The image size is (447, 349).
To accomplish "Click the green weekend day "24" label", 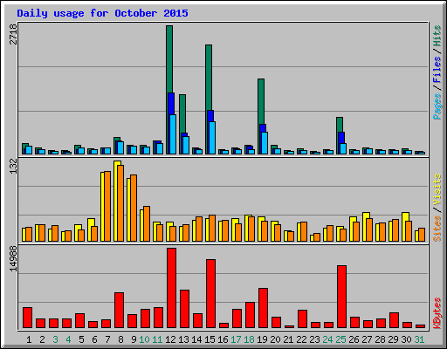I will (x=327, y=339).
